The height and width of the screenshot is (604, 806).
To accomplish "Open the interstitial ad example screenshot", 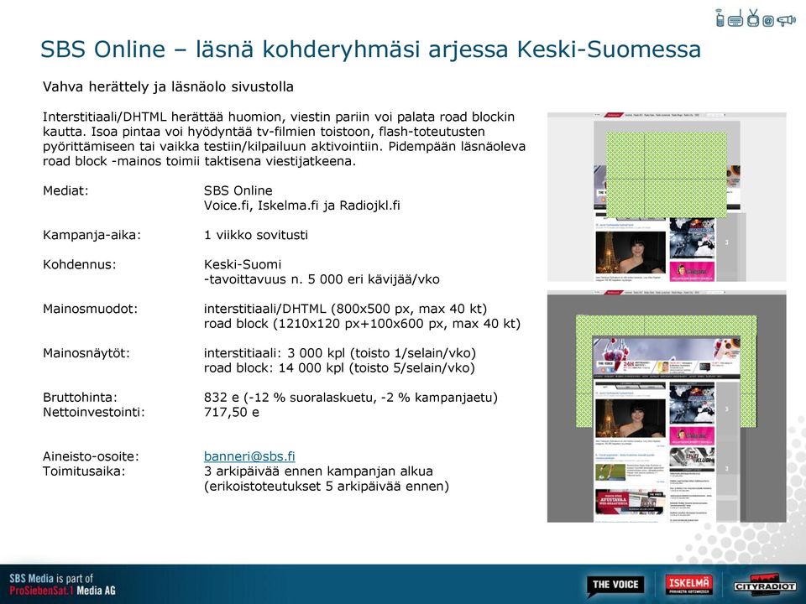I will (x=667, y=196).
